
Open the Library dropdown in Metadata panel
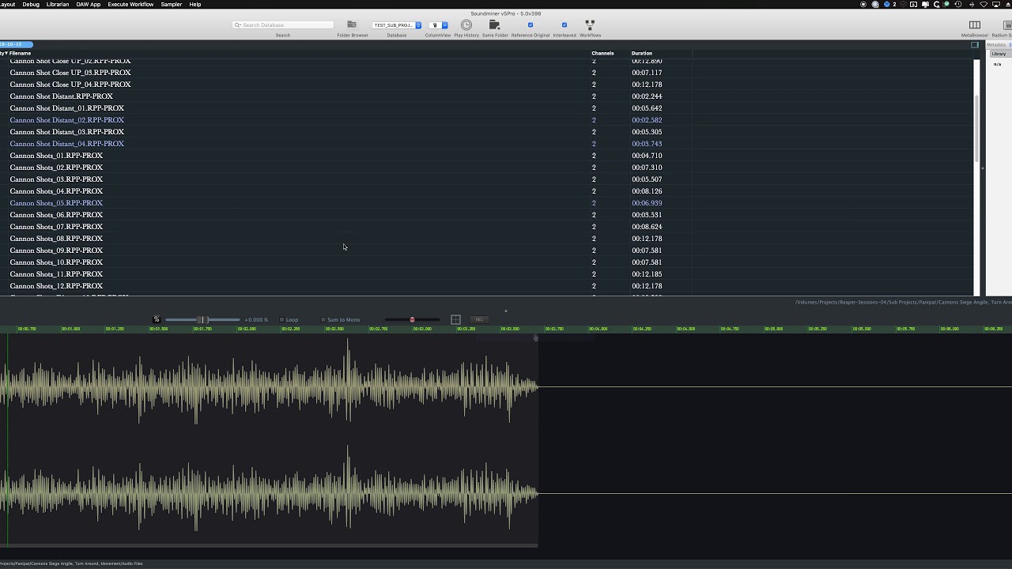[x=999, y=54]
